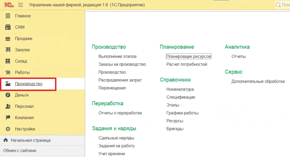Open Сдельные наряды link
Screen dimensions: 290x157
coord(116,138)
